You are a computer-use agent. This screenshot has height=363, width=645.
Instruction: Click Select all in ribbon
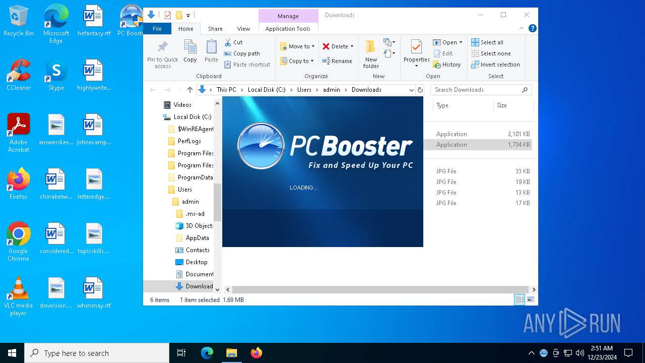click(487, 42)
